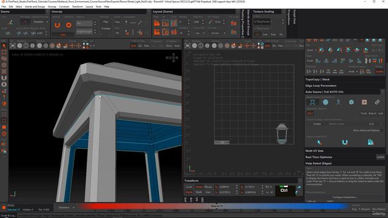Click the distortion color gradient bar
The width and height of the screenshot is (388, 218).
pyautogui.click(x=214, y=206)
